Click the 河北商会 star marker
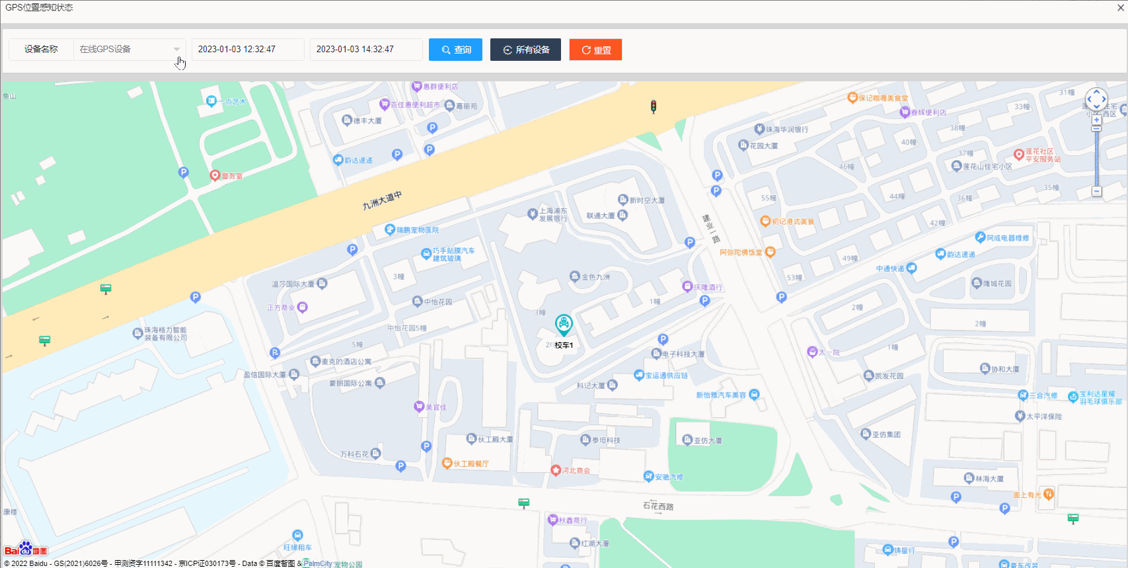The height and width of the screenshot is (568, 1128). point(556,470)
